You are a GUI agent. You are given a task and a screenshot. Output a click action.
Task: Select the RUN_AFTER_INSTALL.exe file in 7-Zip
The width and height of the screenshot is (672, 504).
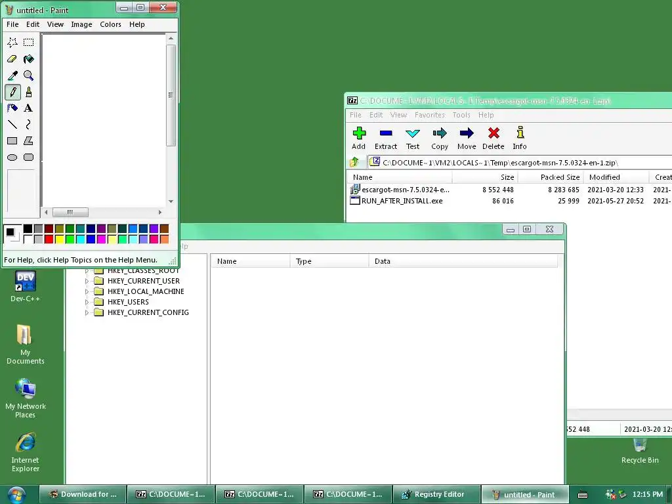click(x=402, y=201)
